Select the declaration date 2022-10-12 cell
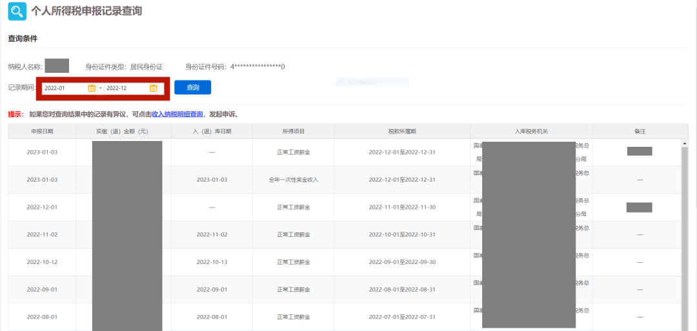Image resolution: width=697 pixels, height=331 pixels. [x=42, y=262]
